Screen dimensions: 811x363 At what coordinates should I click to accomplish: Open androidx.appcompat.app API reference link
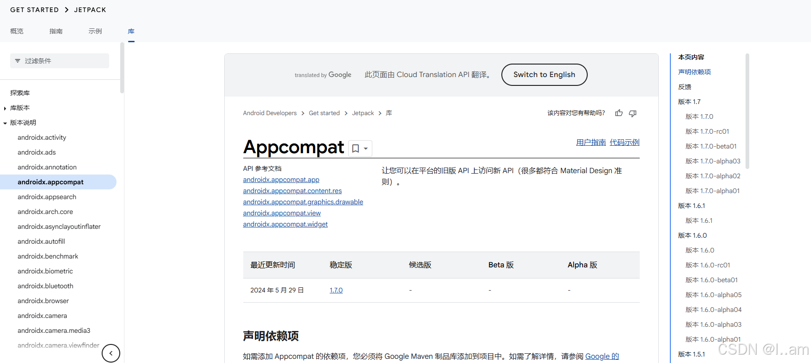point(281,180)
